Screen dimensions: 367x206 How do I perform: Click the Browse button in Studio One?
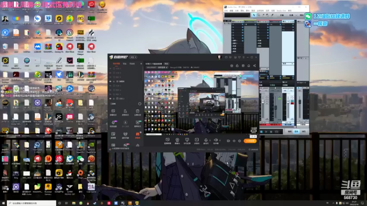304,131
